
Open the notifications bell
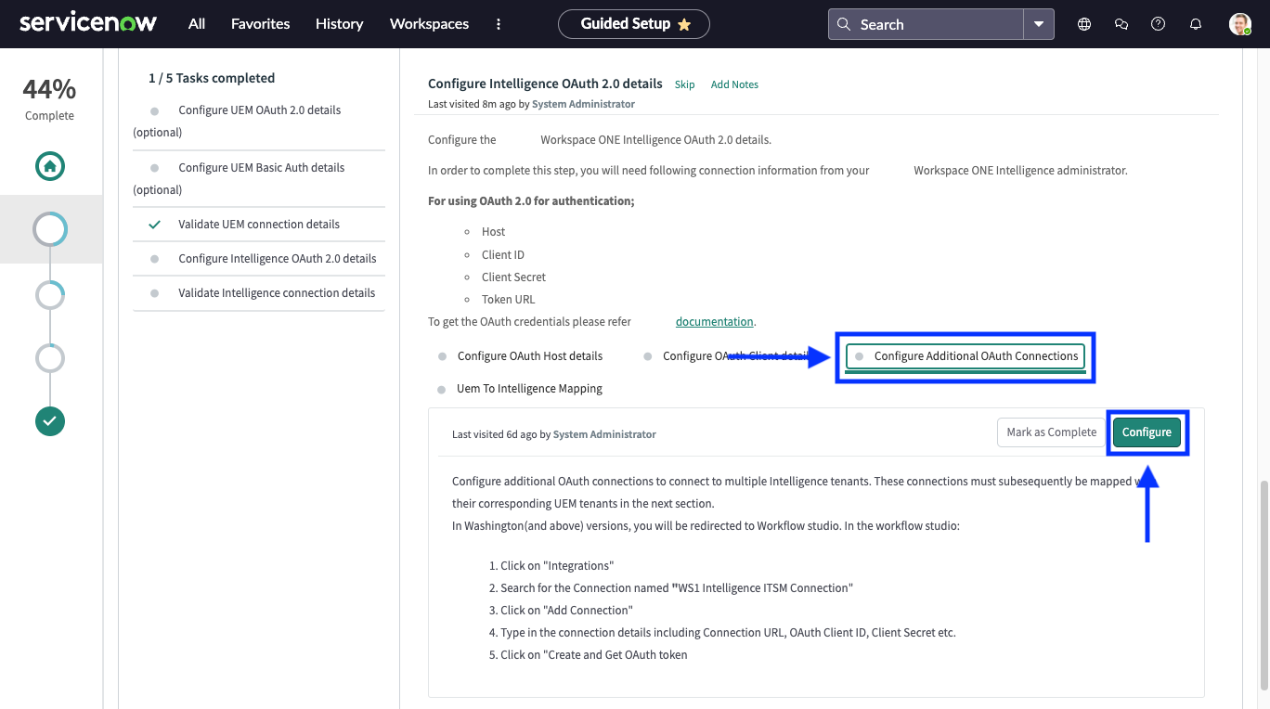(x=1195, y=23)
